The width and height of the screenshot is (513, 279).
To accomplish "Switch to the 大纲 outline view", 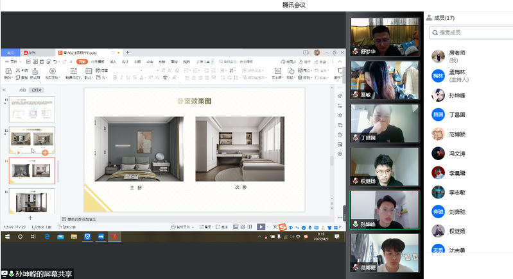I will coord(22,90).
